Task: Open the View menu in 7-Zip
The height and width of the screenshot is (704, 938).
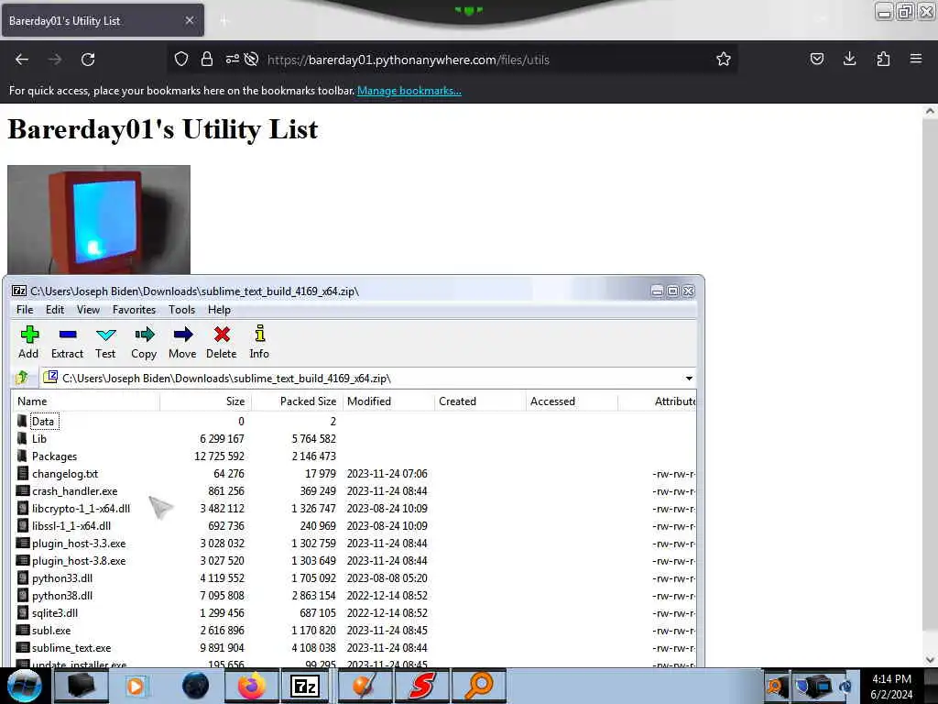Action: (88, 310)
